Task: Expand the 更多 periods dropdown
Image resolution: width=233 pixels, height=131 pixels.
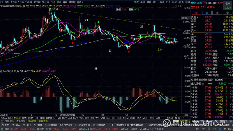Action: (x=80, y=2)
